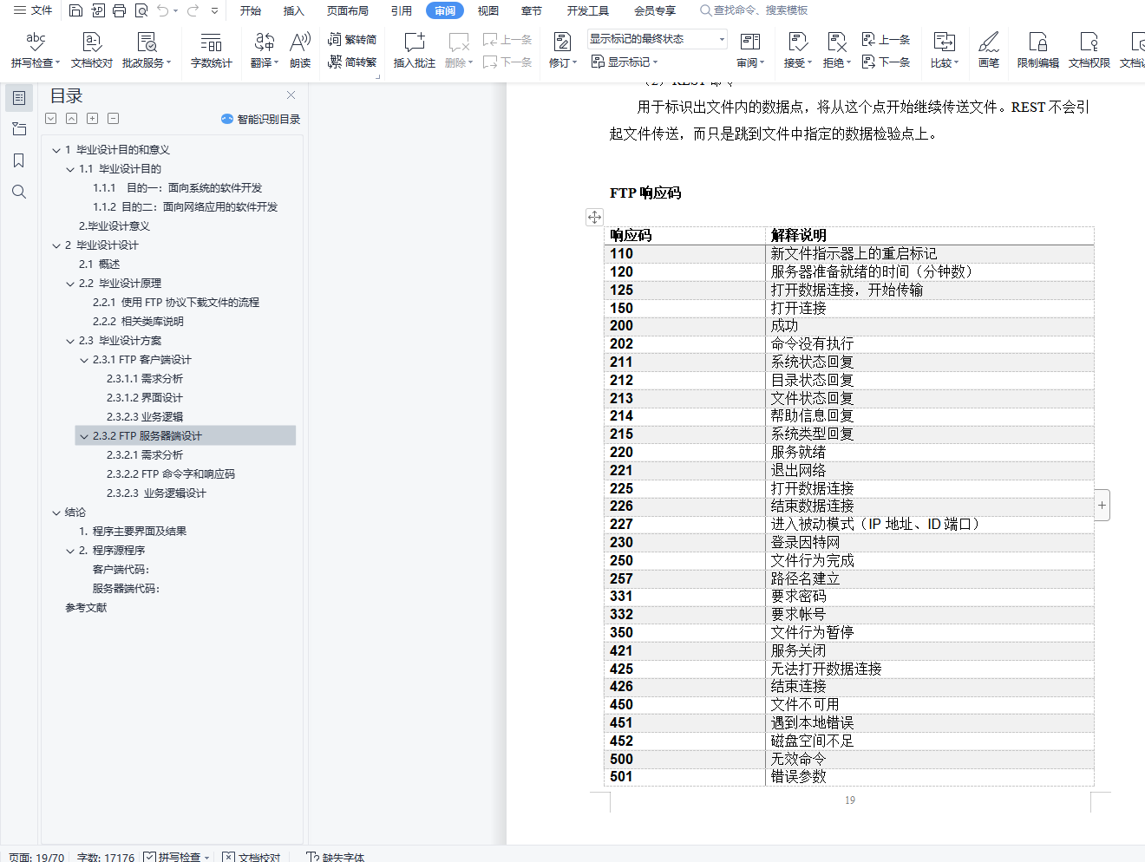Open the outline view icon in left sidebar

pos(19,98)
